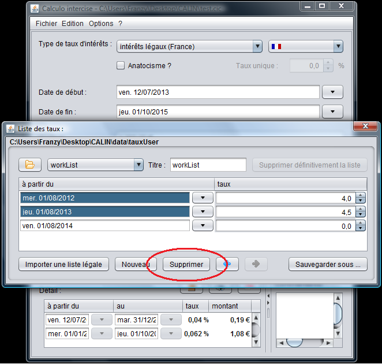Select the mer. 01/08/2012 date row
Image resolution: width=382 pixels, height=364 pixels.
(105, 198)
